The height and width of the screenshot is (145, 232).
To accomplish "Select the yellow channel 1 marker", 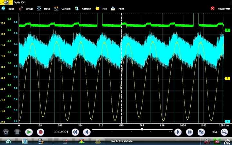I will [228, 78].
